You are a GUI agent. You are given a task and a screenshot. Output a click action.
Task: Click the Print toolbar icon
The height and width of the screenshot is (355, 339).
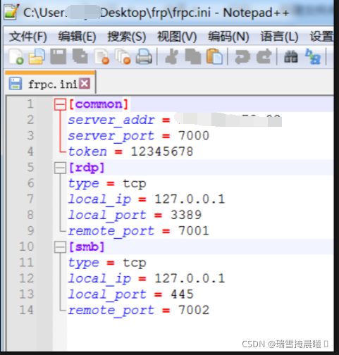click(144, 56)
